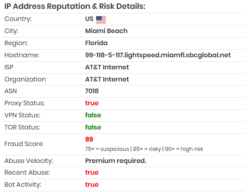
Task: Click the Miami Beach city value
Action: (106, 31)
